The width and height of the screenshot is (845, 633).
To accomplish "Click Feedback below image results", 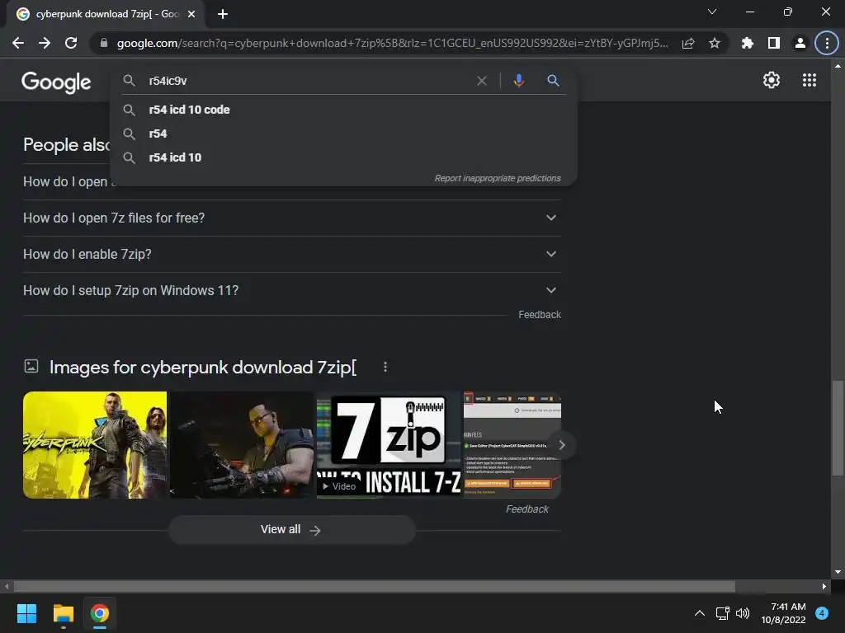I will tap(527, 509).
